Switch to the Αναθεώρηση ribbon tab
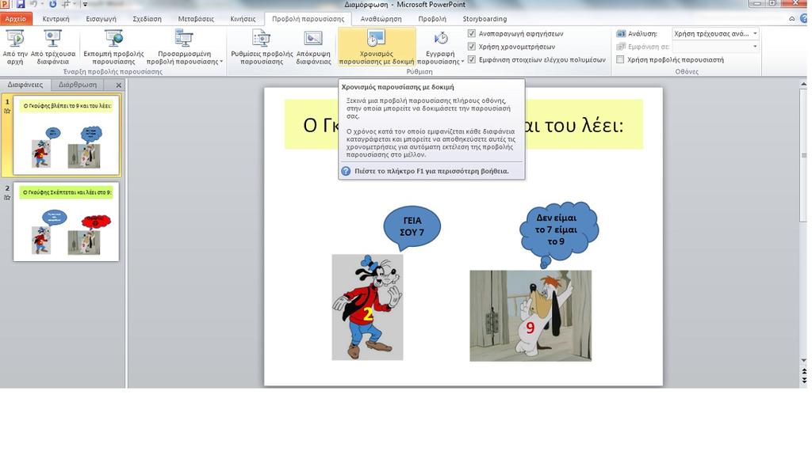 click(x=381, y=19)
